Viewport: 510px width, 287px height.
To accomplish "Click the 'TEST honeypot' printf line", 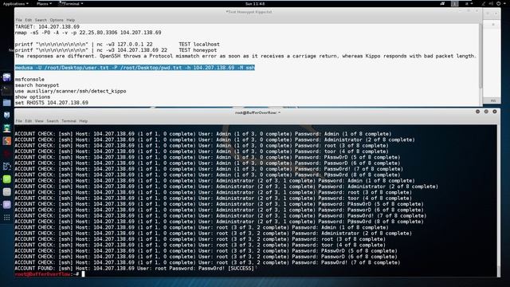I will point(116,50).
